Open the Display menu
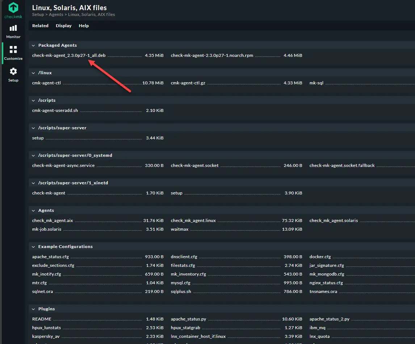 coord(63,26)
